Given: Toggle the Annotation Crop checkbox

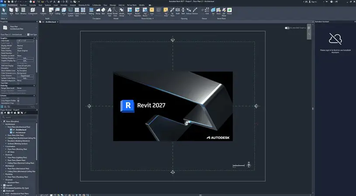Looking at the screenshot, I should click(x=18, y=103).
